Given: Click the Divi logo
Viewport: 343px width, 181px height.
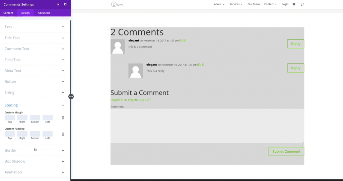Looking at the screenshot, I should point(117,4).
